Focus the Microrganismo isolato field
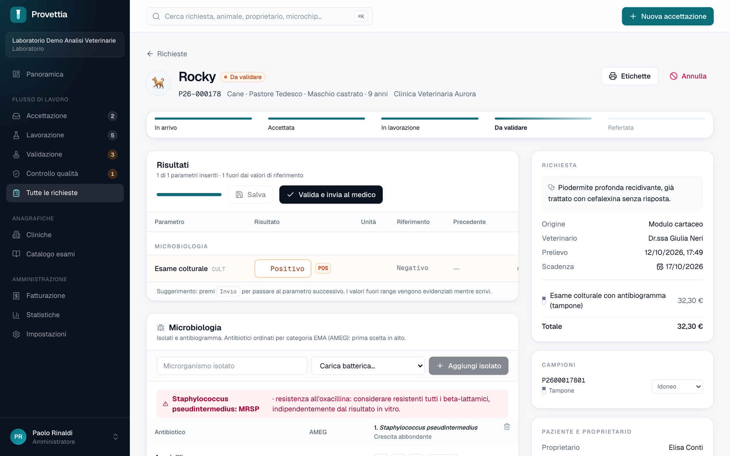 [x=232, y=366]
